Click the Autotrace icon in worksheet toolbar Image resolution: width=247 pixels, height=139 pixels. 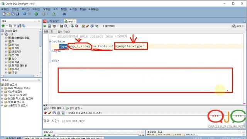coord(61,26)
